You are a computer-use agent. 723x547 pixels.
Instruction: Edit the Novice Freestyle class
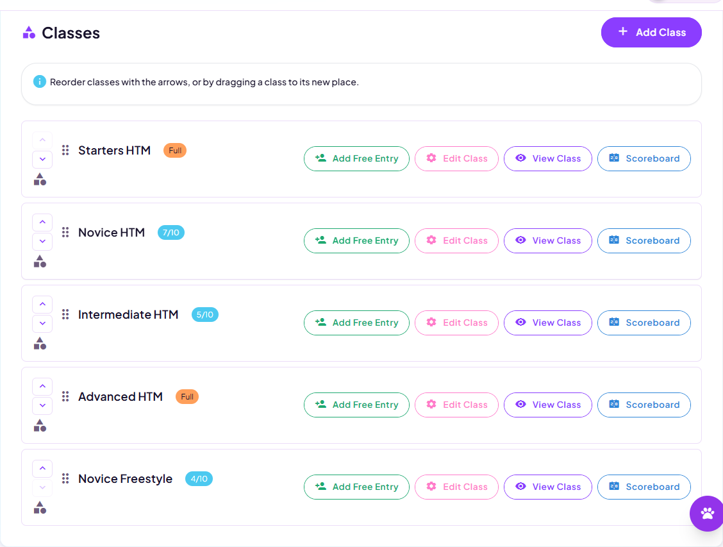click(x=456, y=487)
